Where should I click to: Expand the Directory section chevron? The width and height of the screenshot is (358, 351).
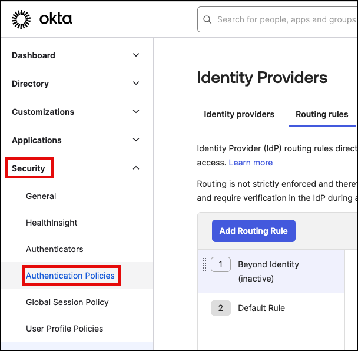pyautogui.click(x=136, y=84)
